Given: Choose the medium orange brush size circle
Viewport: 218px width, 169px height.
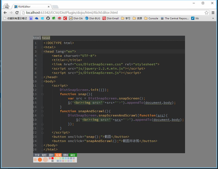Looking at the screenshot, I should (40, 159).
